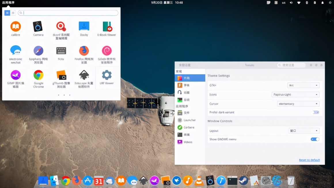334x188 pixels.
Task: Open the Cursor theme dropdown
Action: (x=298, y=104)
